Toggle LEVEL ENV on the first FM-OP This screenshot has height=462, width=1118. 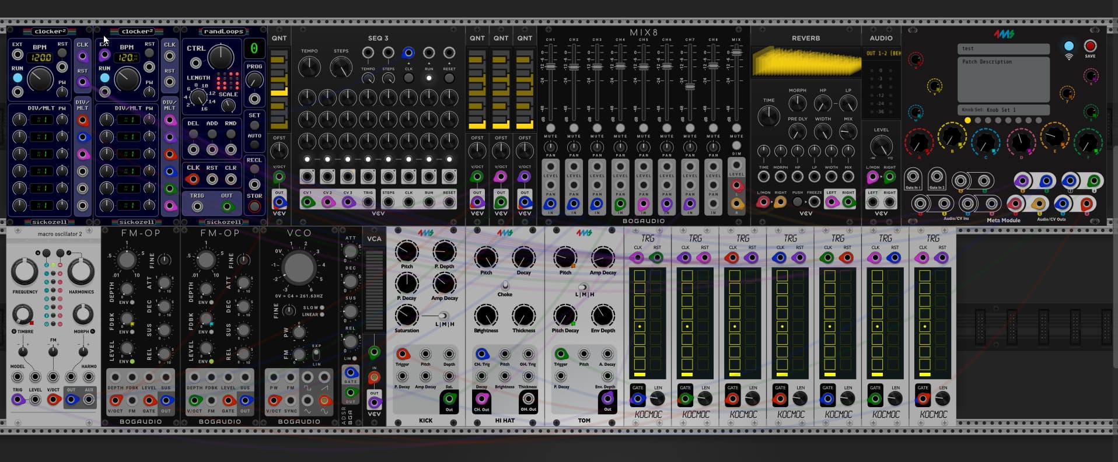click(x=132, y=362)
